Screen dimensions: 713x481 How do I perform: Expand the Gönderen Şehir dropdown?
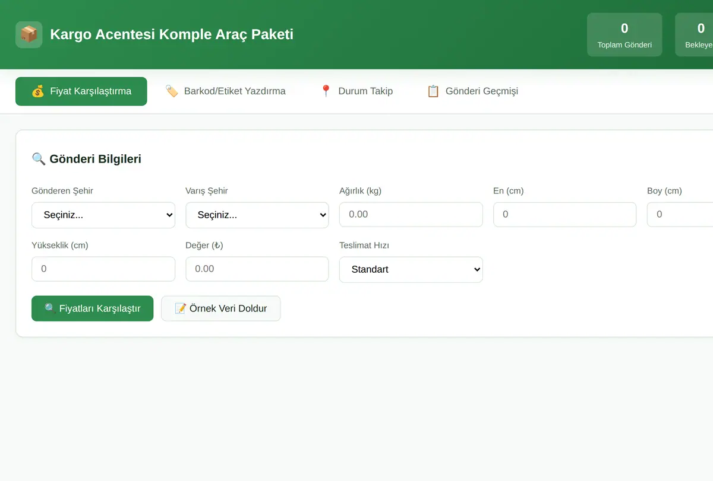pos(103,215)
